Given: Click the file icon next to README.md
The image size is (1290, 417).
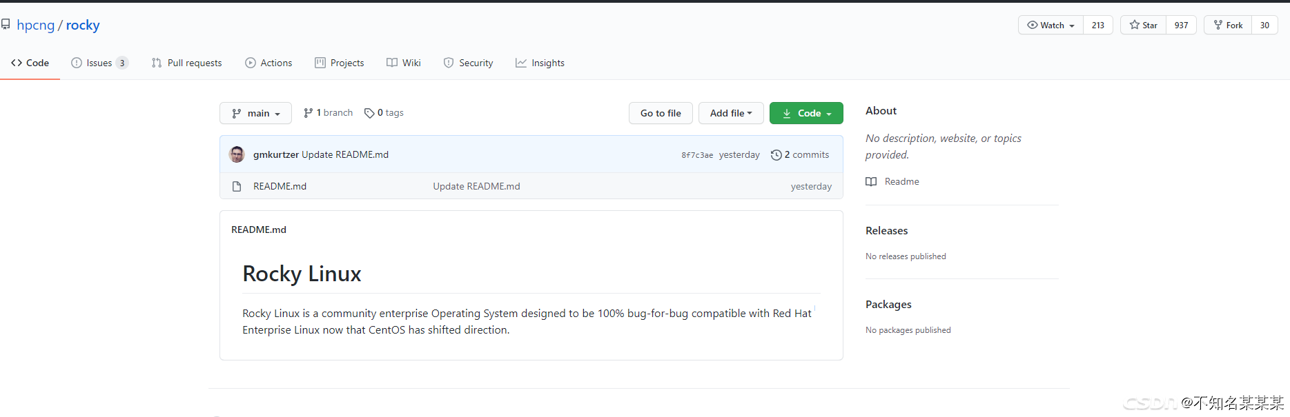Looking at the screenshot, I should 237,186.
